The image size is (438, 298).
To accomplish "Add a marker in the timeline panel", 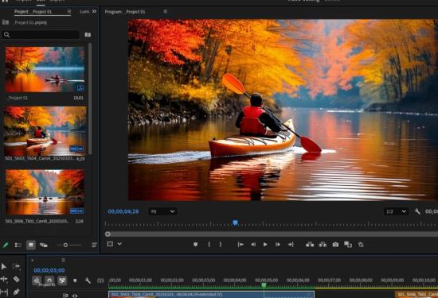I will tap(75, 281).
